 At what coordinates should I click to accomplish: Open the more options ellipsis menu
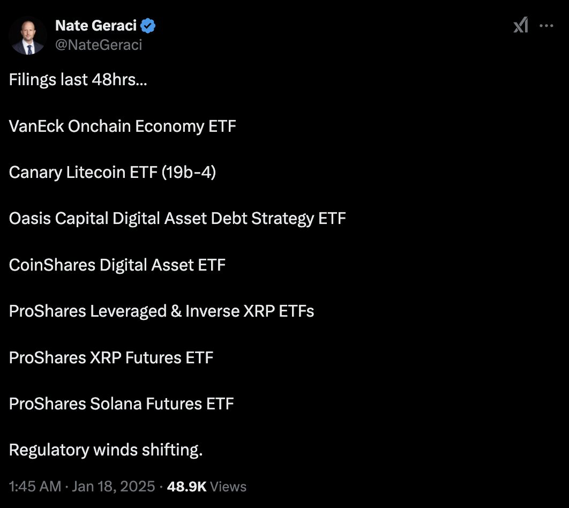(547, 25)
